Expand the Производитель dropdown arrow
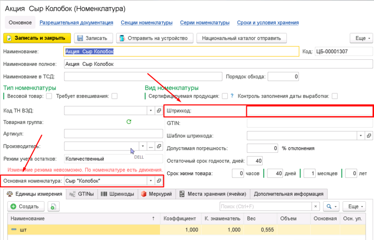This screenshot has width=374, height=240. 143,146
